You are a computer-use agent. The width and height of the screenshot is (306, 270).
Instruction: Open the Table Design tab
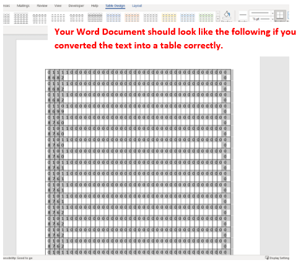tap(115, 6)
